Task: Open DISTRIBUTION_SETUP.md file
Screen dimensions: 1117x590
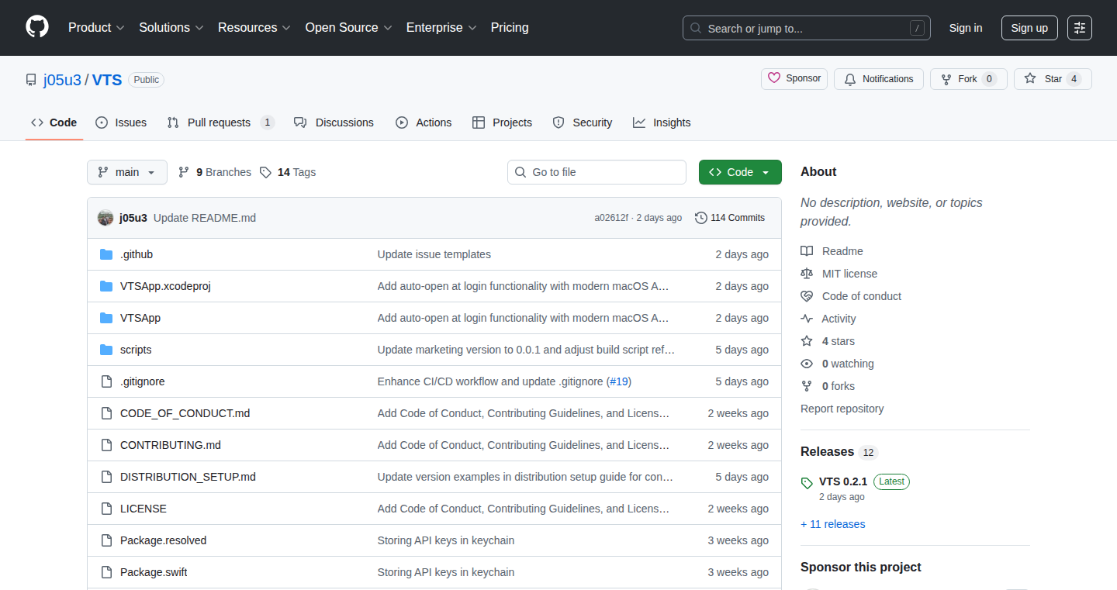Action: coord(188,477)
